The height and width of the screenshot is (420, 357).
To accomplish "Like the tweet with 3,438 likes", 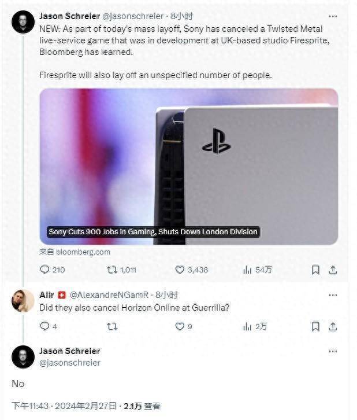I will click(x=180, y=270).
